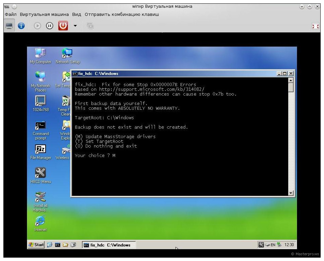Click the console vertical scrollbar thumb

pyautogui.click(x=291, y=88)
